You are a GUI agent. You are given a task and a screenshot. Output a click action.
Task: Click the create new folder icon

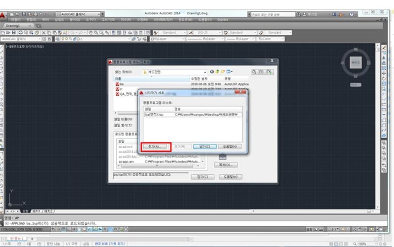pos(223,72)
